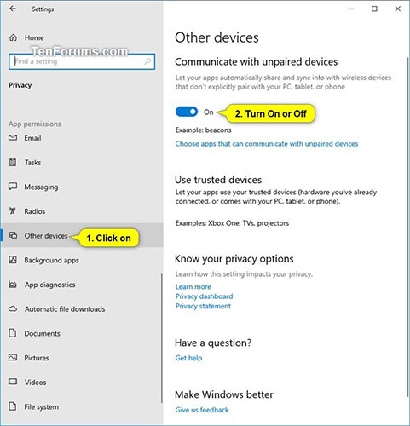Screen dimensions: 410x426
Task: Focus the Find a setting search box
Action: click(x=82, y=61)
